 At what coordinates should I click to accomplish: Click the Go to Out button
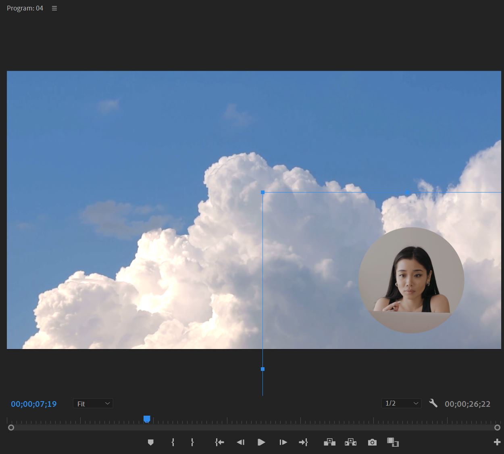tap(303, 442)
